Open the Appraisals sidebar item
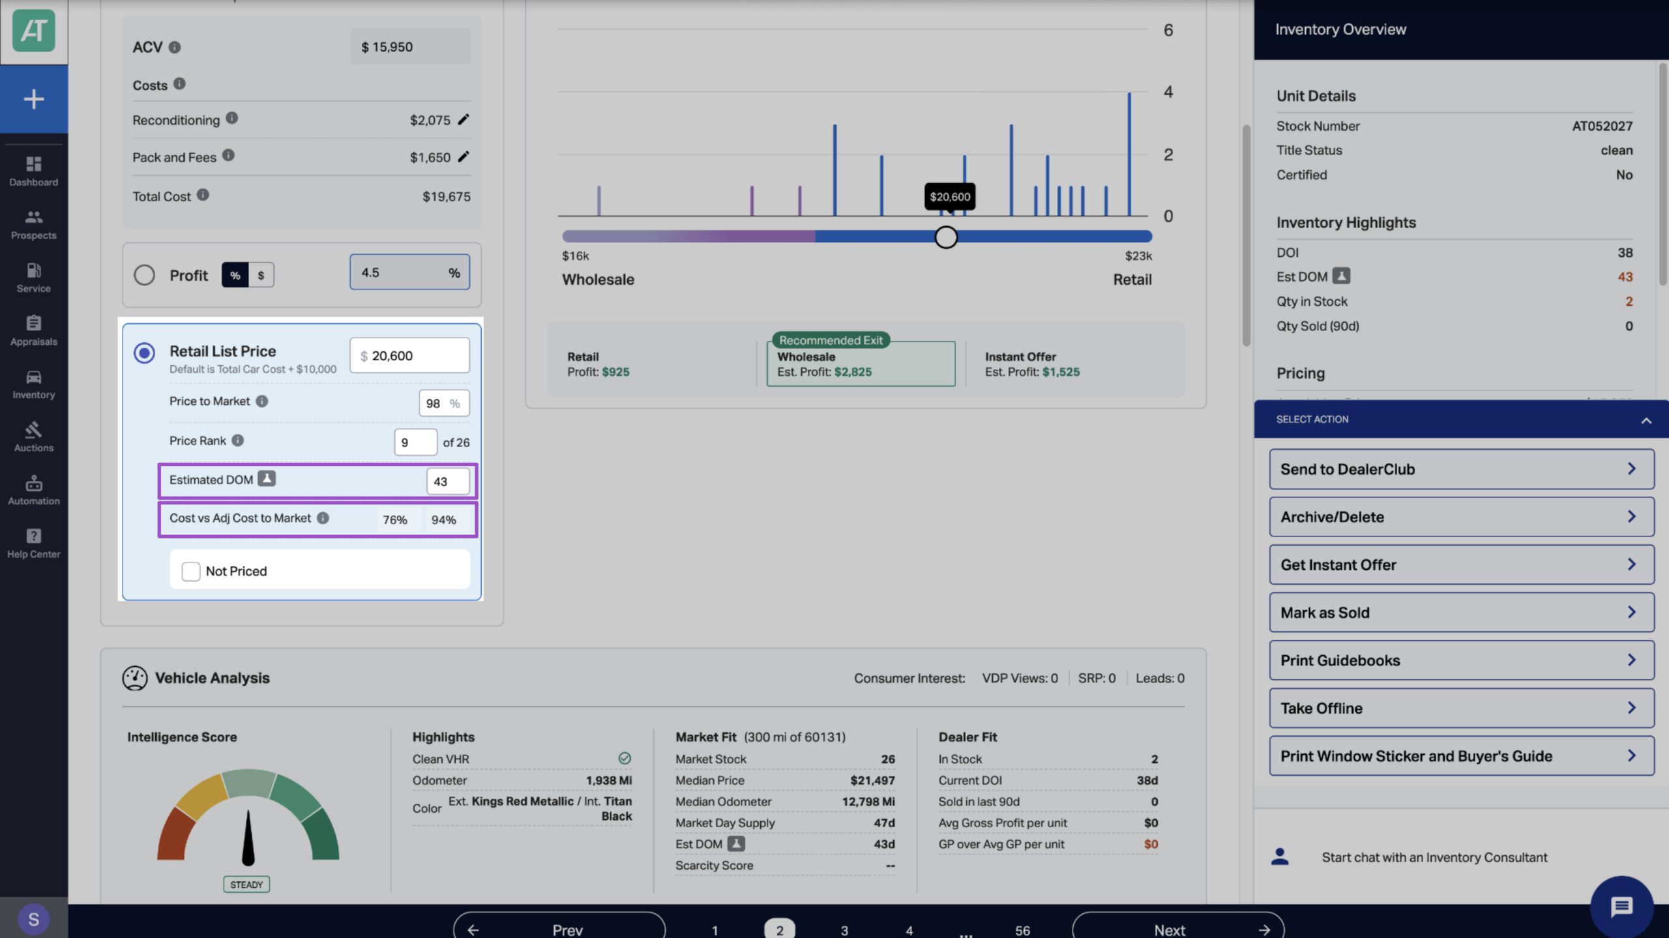 pyautogui.click(x=33, y=331)
